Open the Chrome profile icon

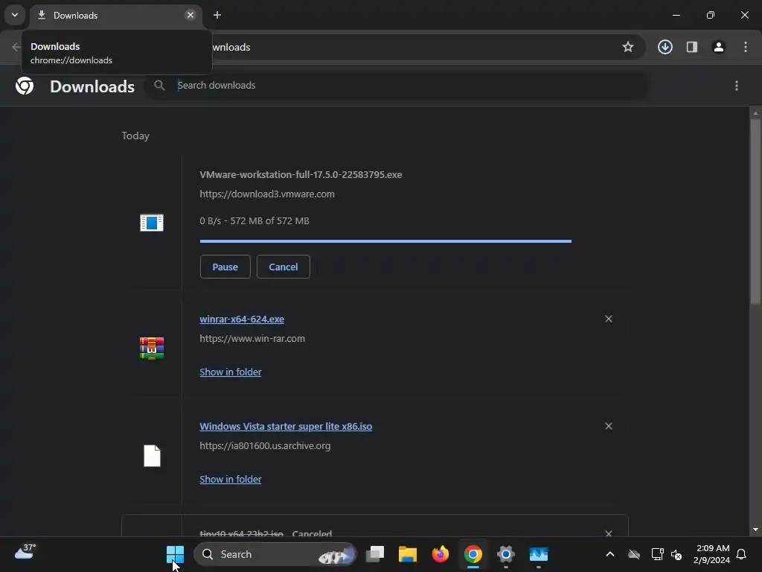718,47
